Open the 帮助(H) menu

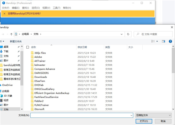67,8
